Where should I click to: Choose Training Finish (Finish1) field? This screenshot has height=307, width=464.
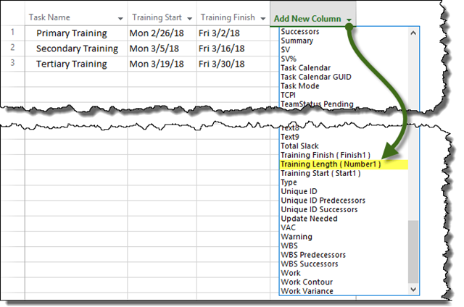pos(326,155)
